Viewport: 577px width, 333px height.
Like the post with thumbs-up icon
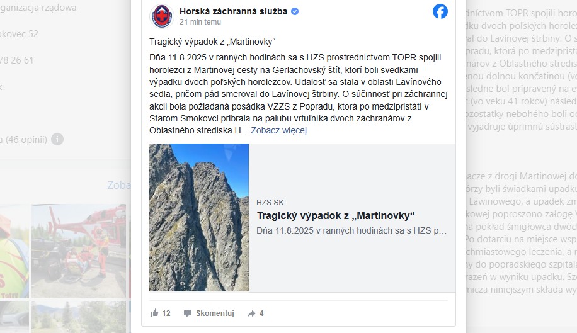[154, 313]
